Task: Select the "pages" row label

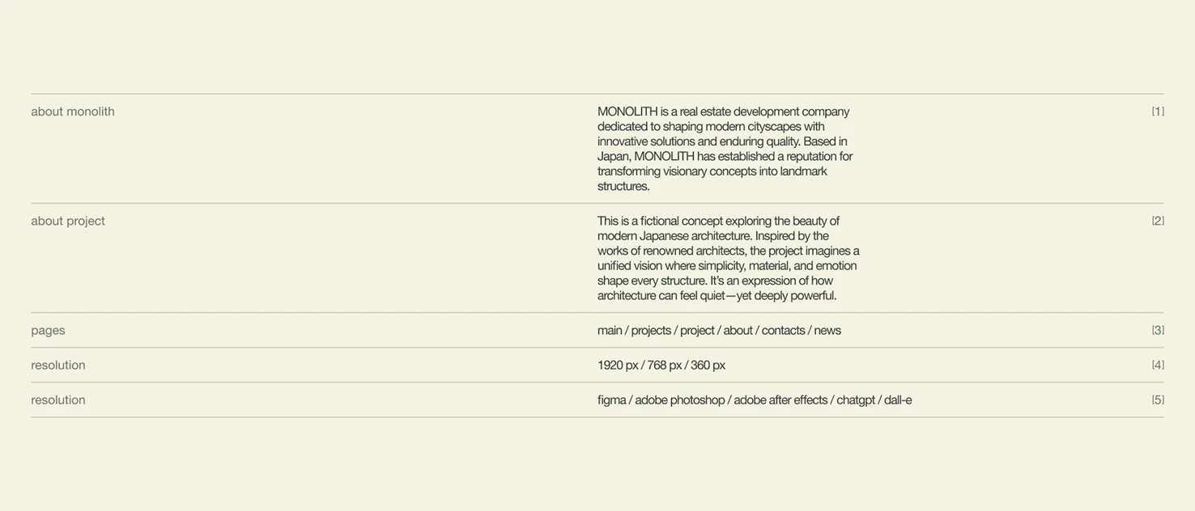Action: [x=49, y=330]
